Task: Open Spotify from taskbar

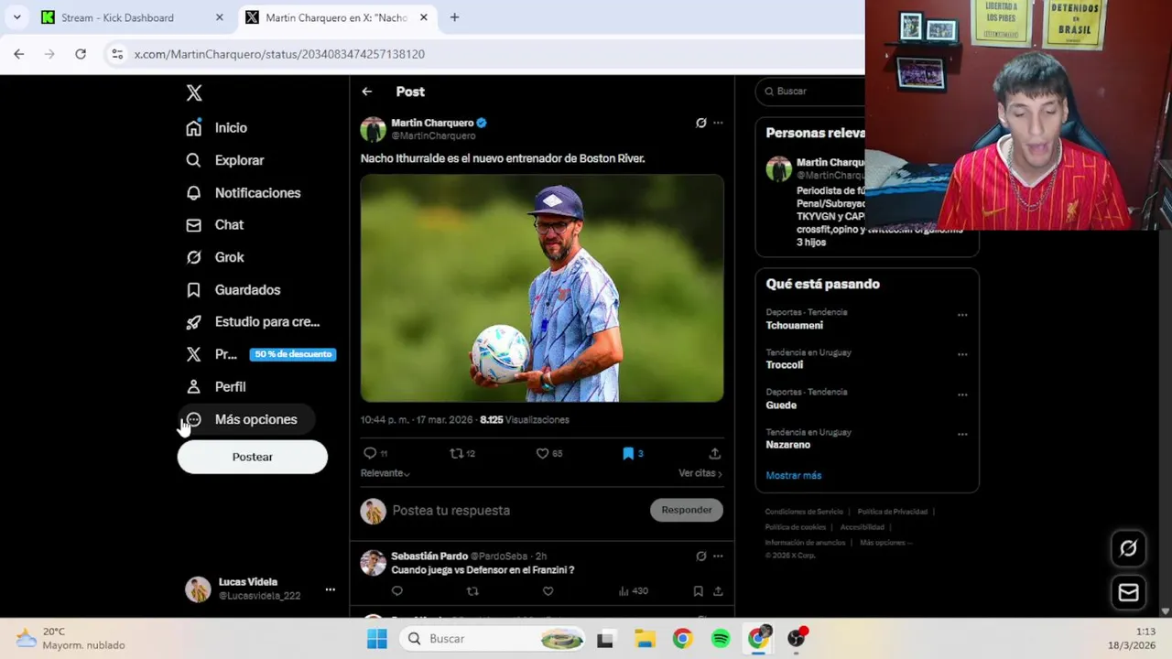Action: tap(721, 639)
